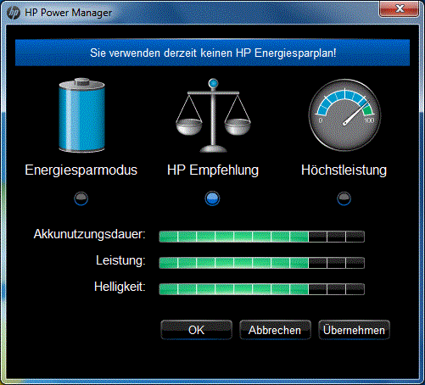Click the Höchstleistung label
The image size is (425, 385).
(344, 170)
